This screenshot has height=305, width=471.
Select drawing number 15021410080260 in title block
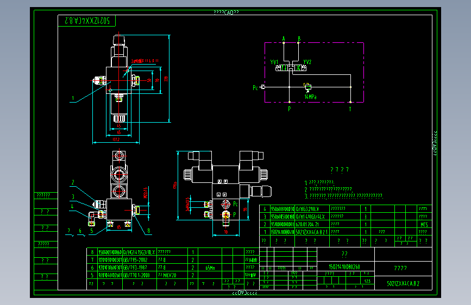click(x=346, y=266)
